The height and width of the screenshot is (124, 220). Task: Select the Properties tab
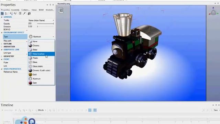tap(5, 10)
